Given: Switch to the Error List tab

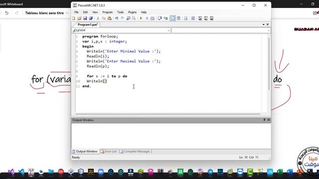Looking at the screenshot, I should (109, 151).
